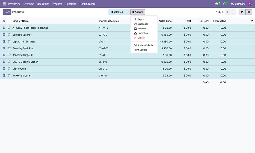Screen dimensions: 255x153
Task: Expand the Products top menu
Action: tap(57, 4)
